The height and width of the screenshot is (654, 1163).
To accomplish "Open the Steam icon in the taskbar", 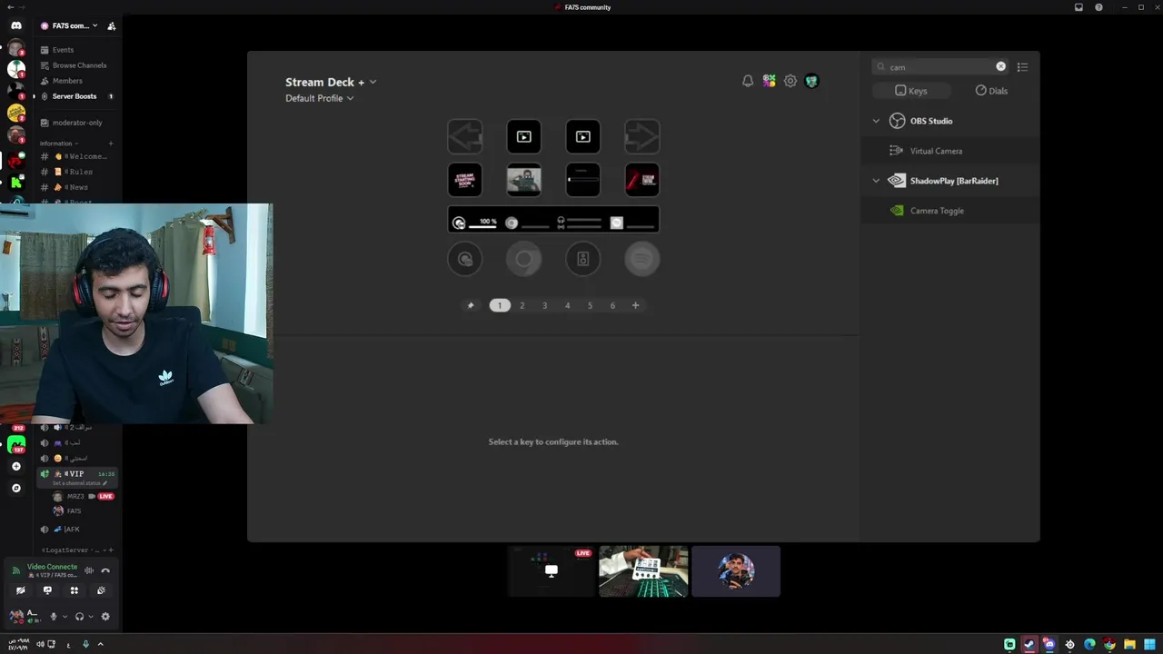I will 1029,644.
